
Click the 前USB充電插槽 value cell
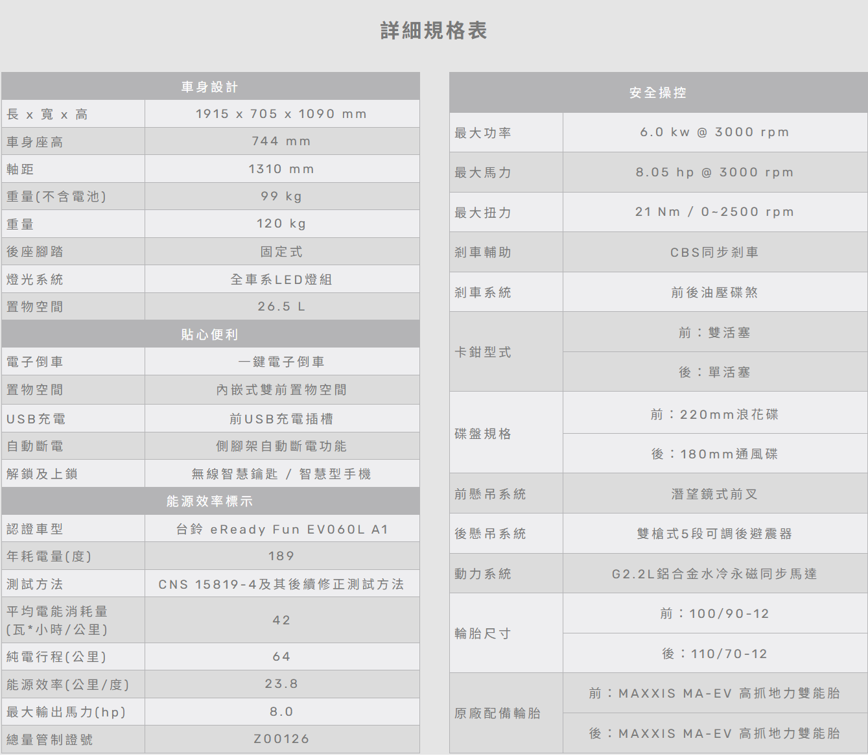pyautogui.click(x=281, y=419)
